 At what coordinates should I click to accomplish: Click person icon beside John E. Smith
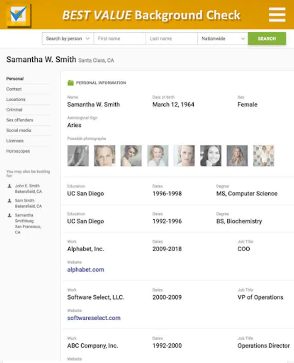pyautogui.click(x=10, y=186)
